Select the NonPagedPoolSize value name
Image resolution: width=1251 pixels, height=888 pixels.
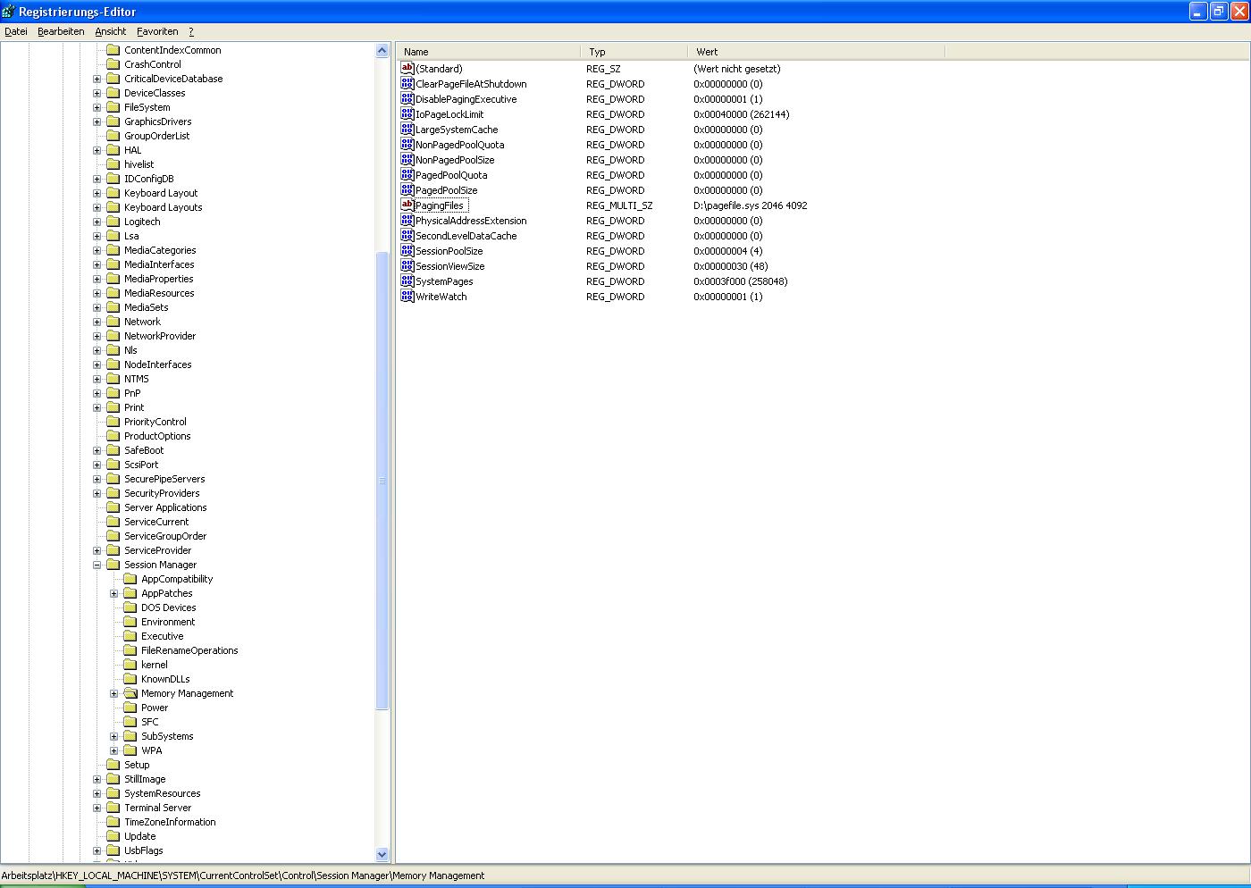point(455,160)
